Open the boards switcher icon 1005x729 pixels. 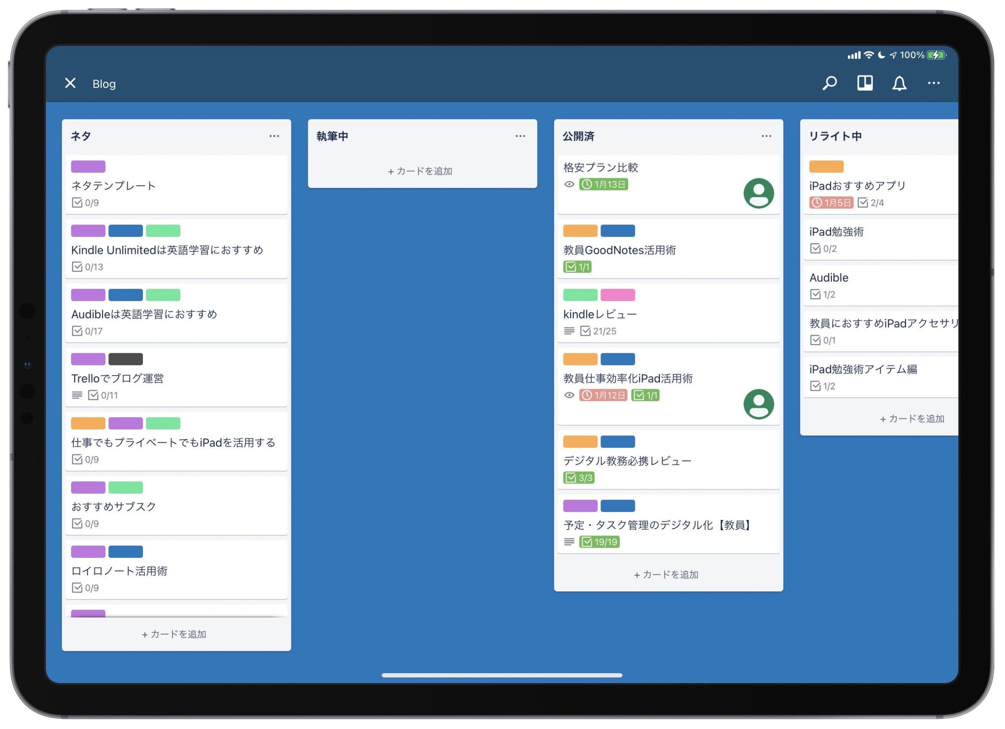[x=865, y=83]
